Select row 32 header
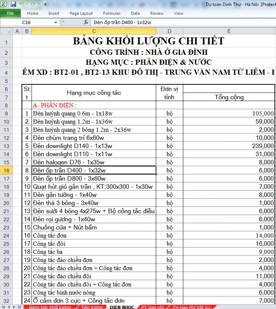The height and width of the screenshot is (309, 276). (x=6, y=301)
